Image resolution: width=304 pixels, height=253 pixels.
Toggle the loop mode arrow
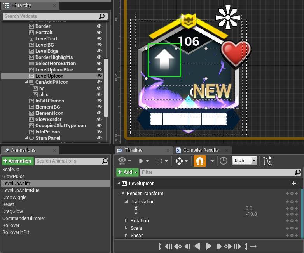click(x=253, y=246)
